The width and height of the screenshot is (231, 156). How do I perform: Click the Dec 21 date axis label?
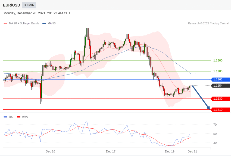(x=192, y=151)
